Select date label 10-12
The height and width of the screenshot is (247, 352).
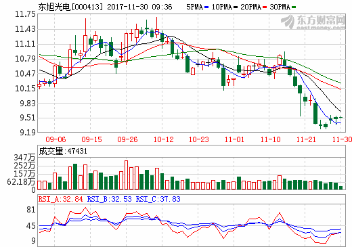(x=163, y=139)
